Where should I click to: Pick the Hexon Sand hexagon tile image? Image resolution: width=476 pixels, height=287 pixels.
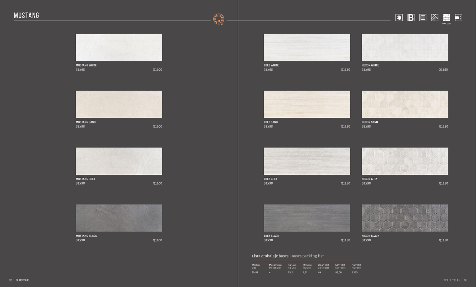[405, 104]
